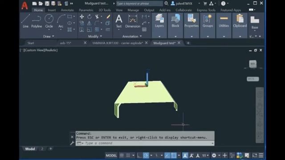The height and width of the screenshot is (160, 285).
Task: Switch to the Express Tools ribbon tab
Action: [206, 10]
